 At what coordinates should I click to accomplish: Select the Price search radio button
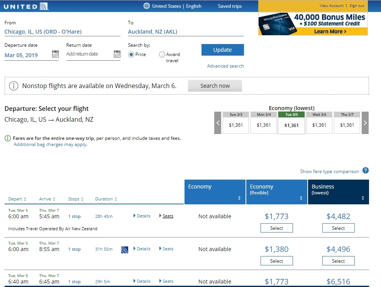pyautogui.click(x=131, y=54)
